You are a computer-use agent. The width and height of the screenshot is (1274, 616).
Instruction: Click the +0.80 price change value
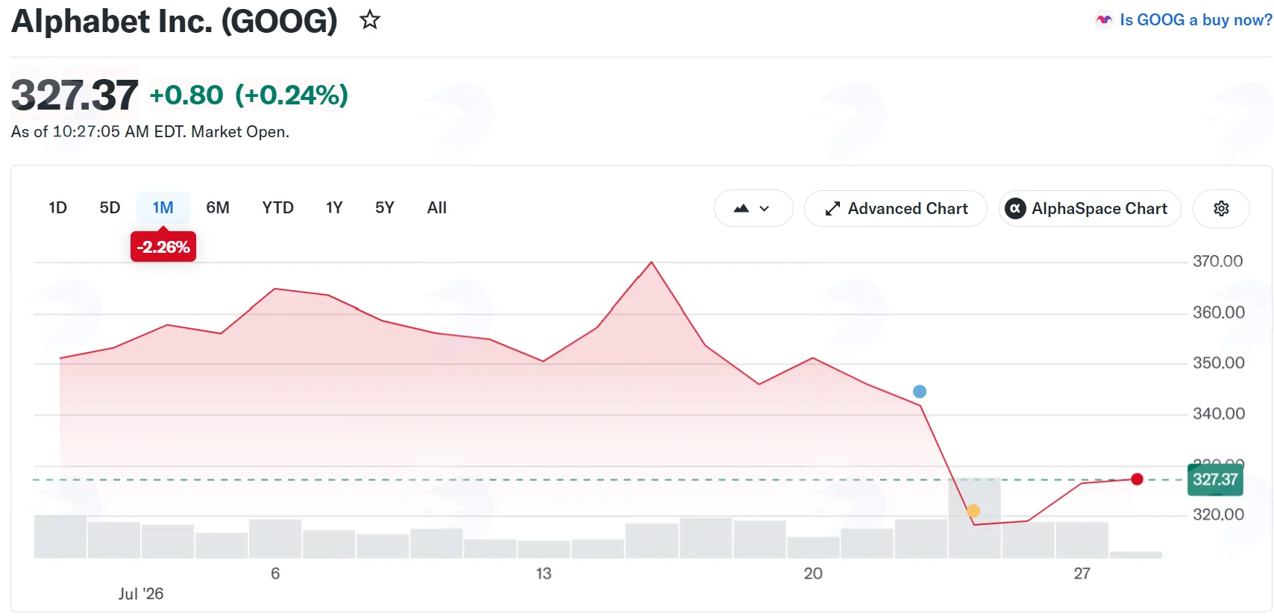(186, 95)
